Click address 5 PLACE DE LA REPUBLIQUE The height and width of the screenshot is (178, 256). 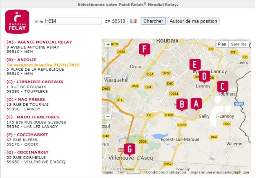click(x=35, y=69)
